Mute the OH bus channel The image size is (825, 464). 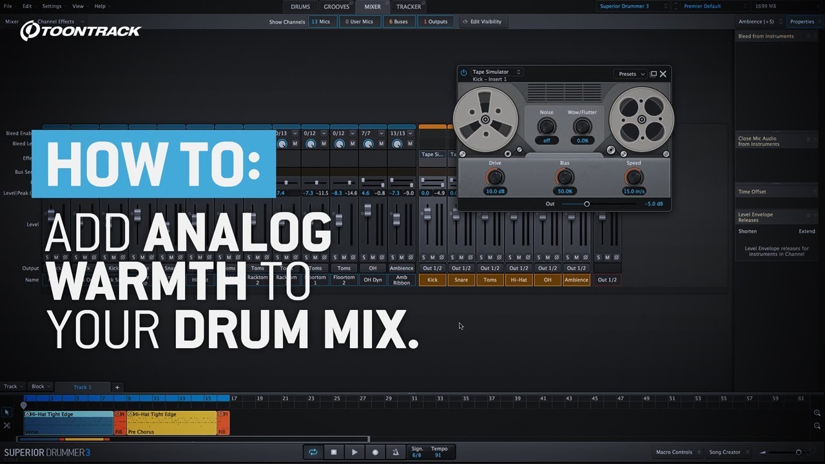pyautogui.click(x=548, y=257)
